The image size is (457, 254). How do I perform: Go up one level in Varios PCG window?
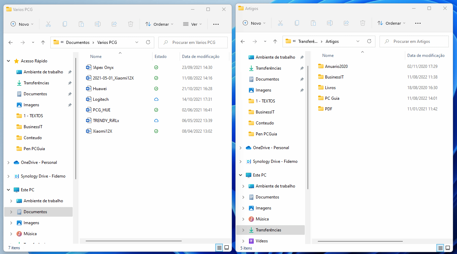pyautogui.click(x=43, y=43)
